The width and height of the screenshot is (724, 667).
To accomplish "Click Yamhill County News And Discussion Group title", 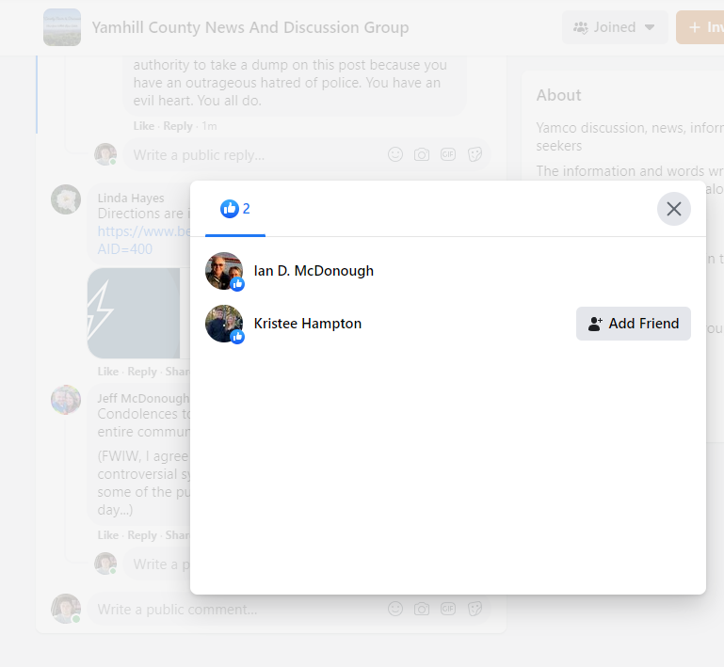I will (x=250, y=27).
